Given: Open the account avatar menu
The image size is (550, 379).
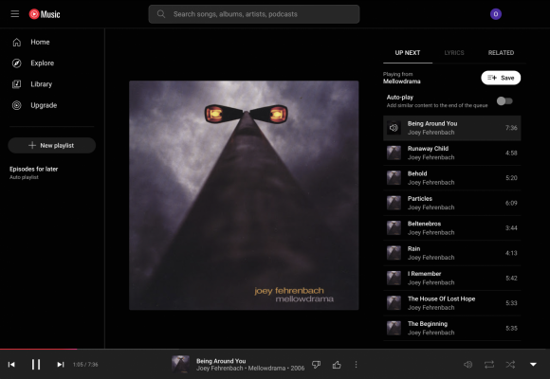Looking at the screenshot, I should 496,14.
